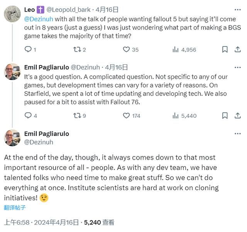Retweet Emil's tweet with 9 retweets
The width and height of the screenshot is (247, 232).
(x=77, y=115)
